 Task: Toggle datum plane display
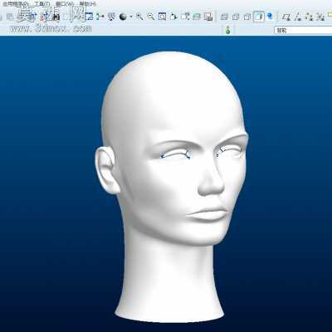(x=286, y=17)
